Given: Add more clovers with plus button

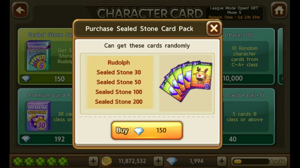Looking at the screenshot, I should click(93, 161).
